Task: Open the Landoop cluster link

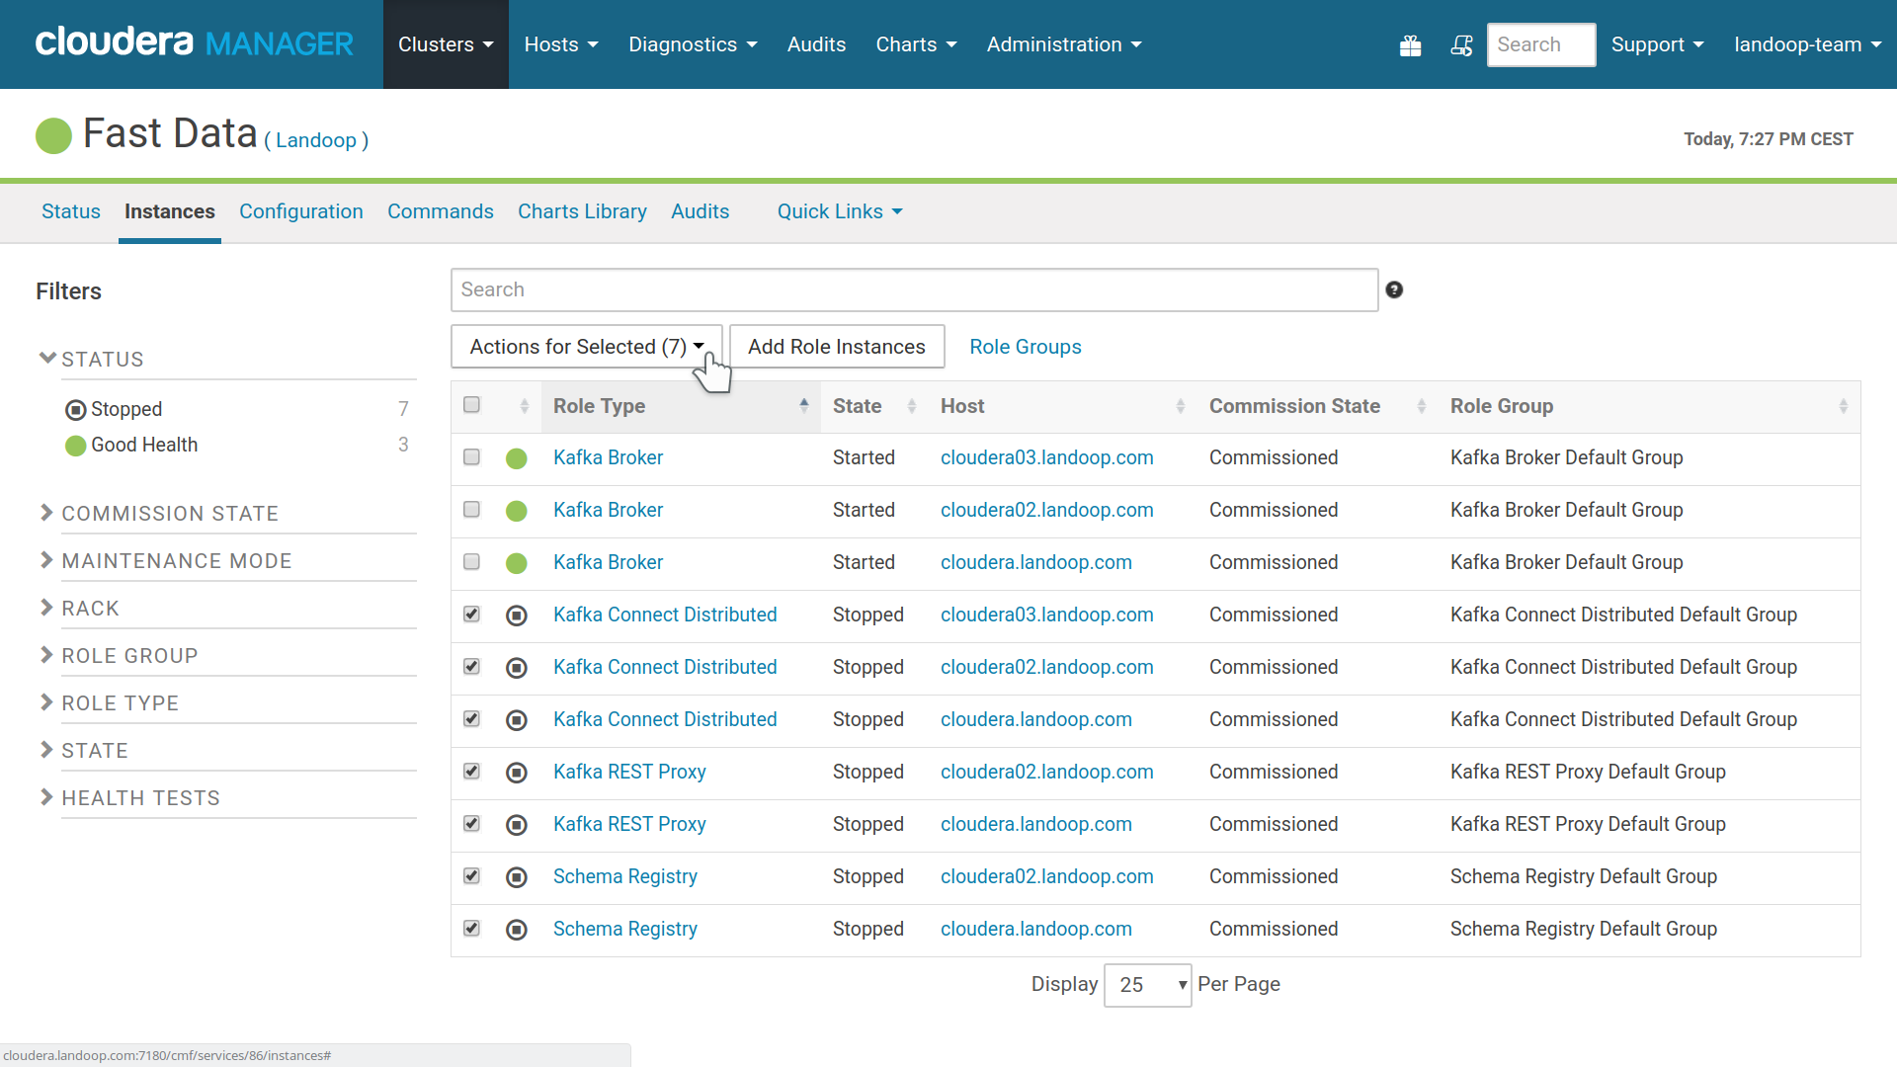Action: [316, 140]
